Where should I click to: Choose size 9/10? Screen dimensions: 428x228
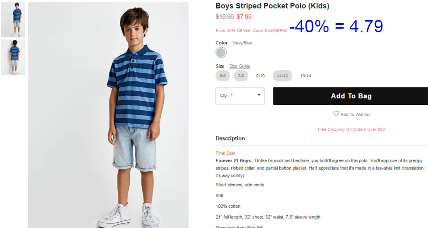tap(260, 76)
